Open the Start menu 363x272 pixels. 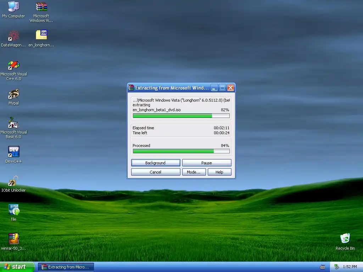click(17, 267)
